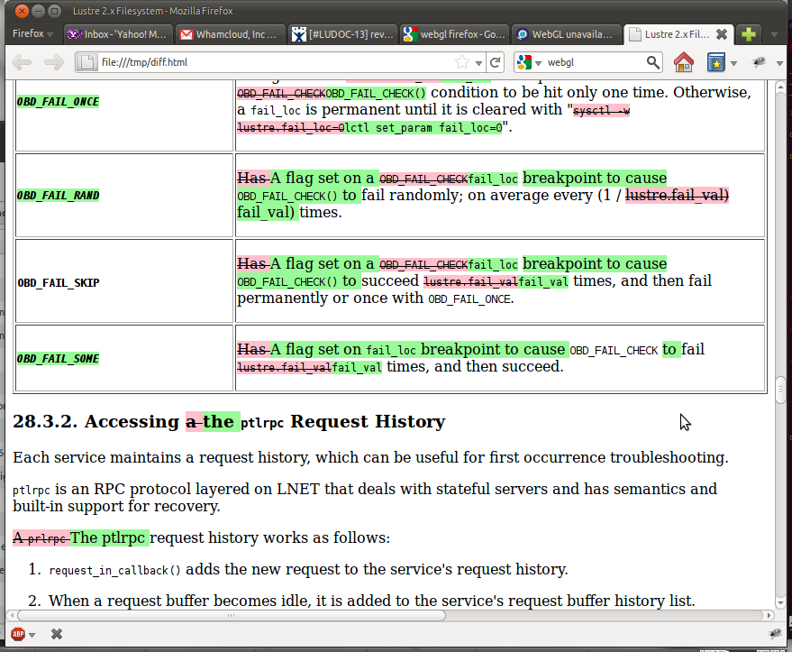The width and height of the screenshot is (792, 652).
Task: Click horizontal scrollbar left arrow
Action: tap(12, 615)
